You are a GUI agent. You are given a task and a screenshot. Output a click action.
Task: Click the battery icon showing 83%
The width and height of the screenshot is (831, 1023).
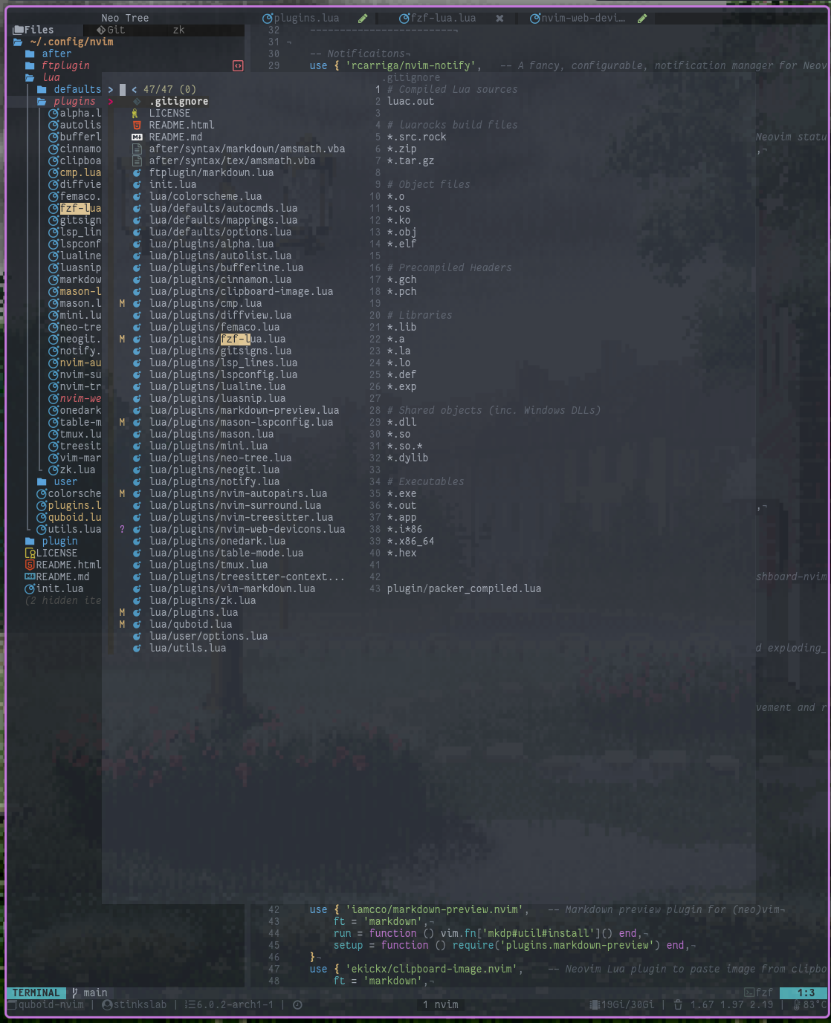click(798, 1004)
